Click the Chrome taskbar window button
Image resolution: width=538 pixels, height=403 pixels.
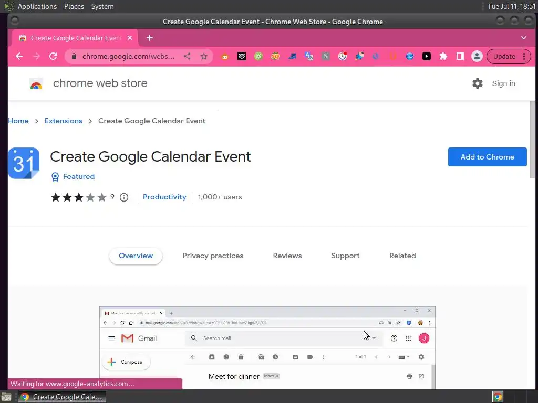pos(62,397)
